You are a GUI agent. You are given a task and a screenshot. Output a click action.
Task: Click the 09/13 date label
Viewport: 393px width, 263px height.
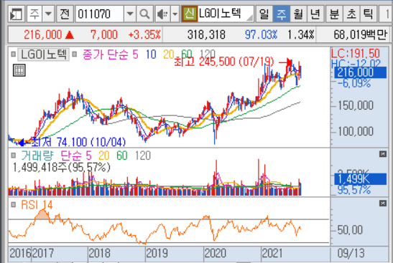click(x=351, y=253)
